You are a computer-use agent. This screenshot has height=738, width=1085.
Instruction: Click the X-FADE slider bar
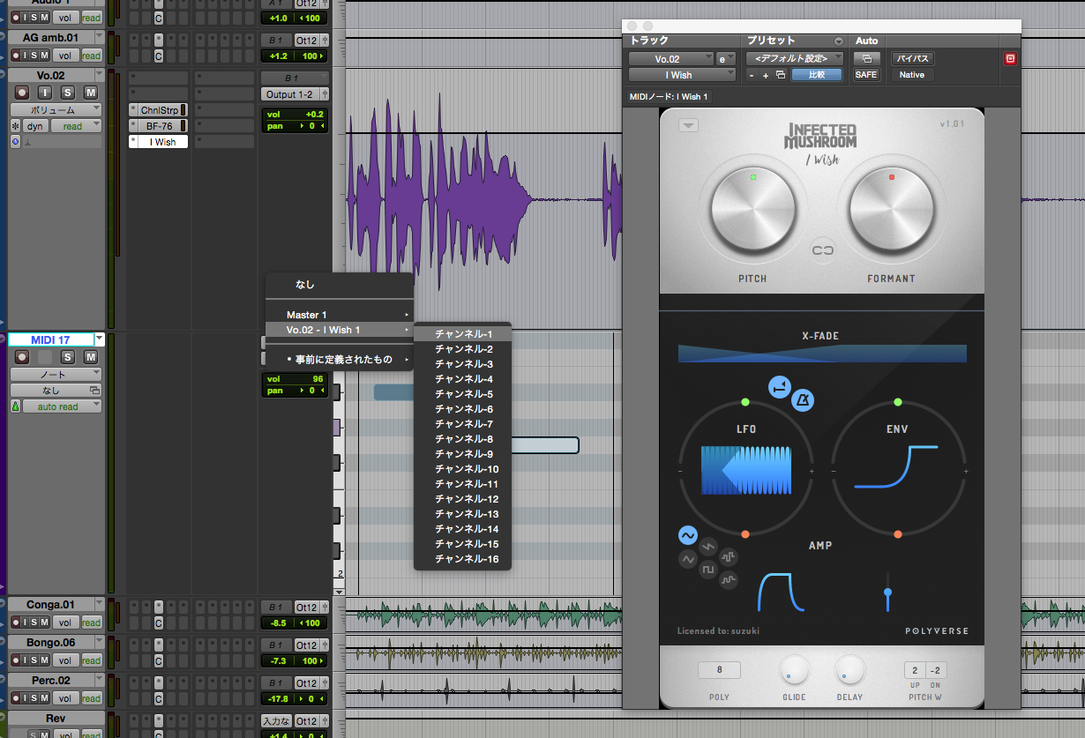point(822,354)
